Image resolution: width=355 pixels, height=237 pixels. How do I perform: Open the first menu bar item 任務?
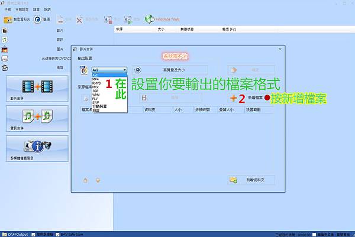point(8,9)
